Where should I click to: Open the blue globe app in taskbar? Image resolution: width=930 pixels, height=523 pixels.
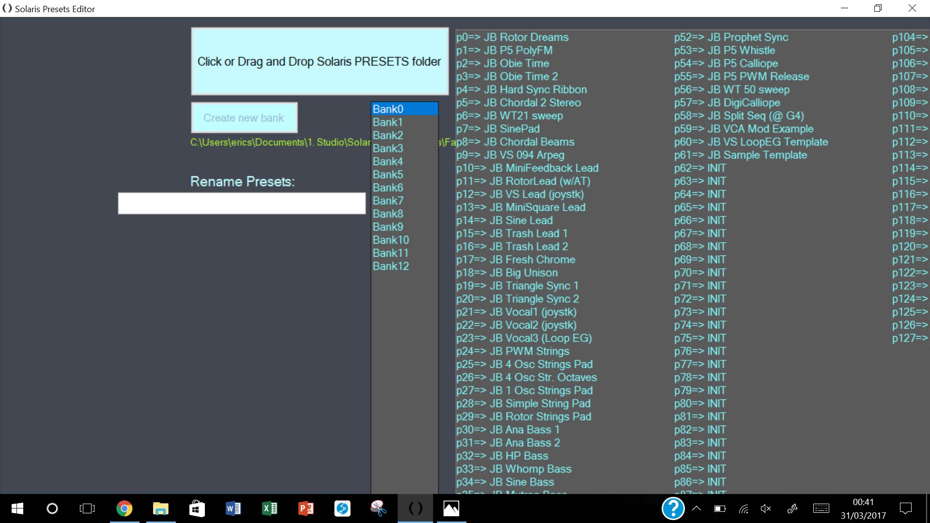click(342, 508)
